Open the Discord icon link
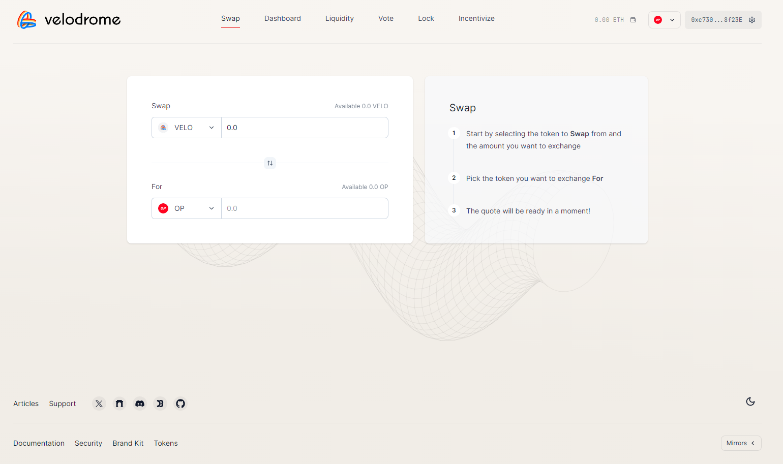This screenshot has height=464, width=783. point(140,404)
